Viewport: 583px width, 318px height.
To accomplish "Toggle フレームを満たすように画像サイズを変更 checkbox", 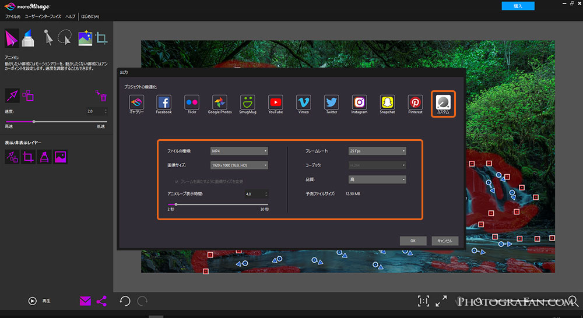I will tap(176, 182).
